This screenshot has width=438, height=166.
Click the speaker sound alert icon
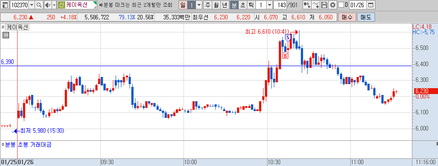point(48,5)
